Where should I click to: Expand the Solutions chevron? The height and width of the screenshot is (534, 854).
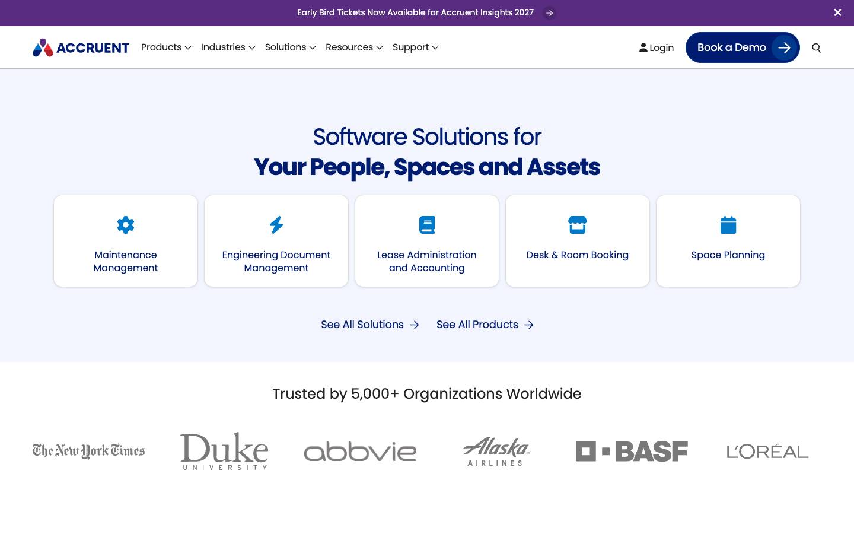click(x=313, y=48)
